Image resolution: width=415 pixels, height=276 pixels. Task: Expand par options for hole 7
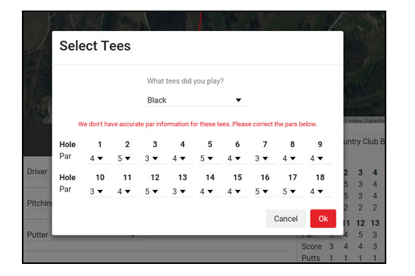[x=265, y=158]
